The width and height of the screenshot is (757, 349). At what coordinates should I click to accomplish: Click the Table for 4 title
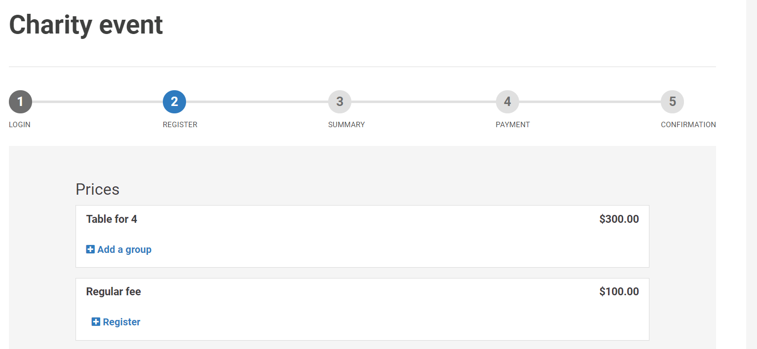[112, 219]
